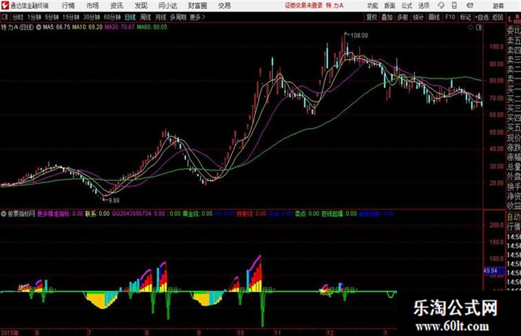Click the 108.00 high price label

coord(359,36)
